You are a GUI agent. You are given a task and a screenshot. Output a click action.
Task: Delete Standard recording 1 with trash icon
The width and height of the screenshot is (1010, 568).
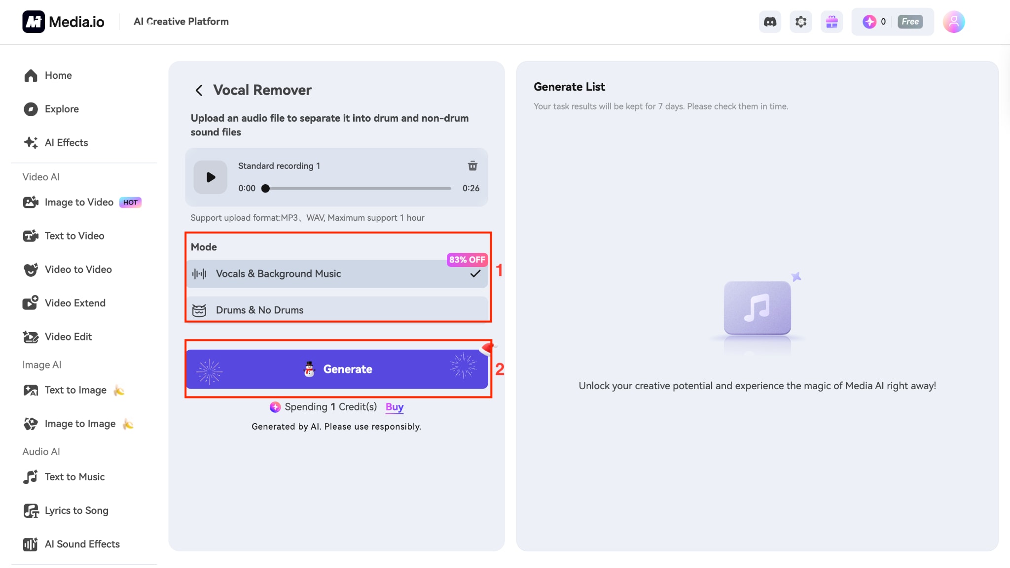click(472, 166)
